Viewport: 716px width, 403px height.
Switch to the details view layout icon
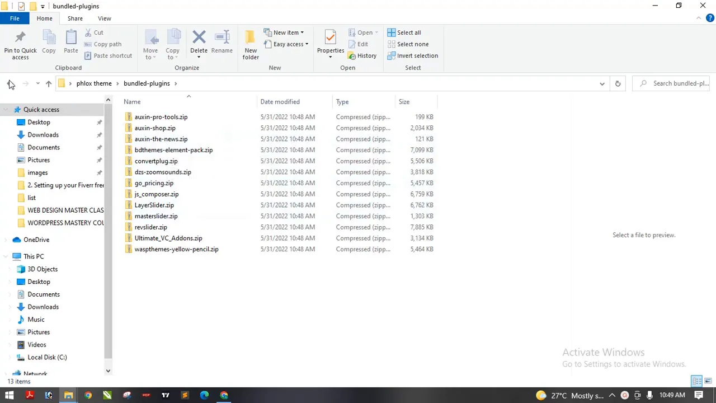tap(697, 381)
